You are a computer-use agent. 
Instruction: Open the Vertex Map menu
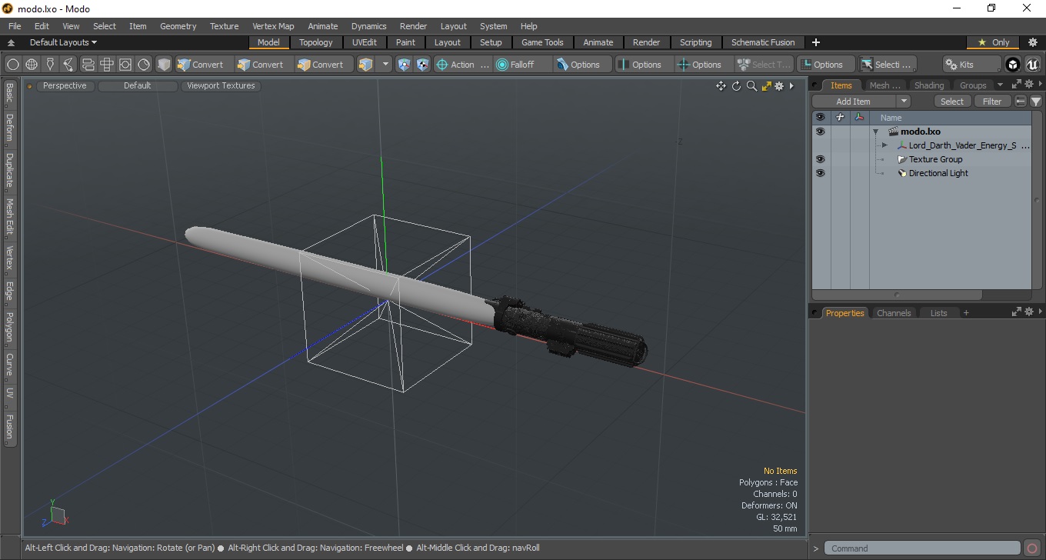(x=273, y=26)
